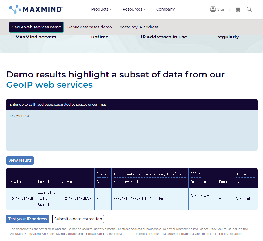
Task: Click the View results button
Action: click(x=20, y=160)
